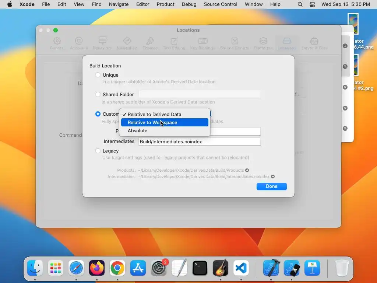Open the Locations preferences tab
Image resolution: width=377 pixels, height=283 pixels.
tap(287, 43)
